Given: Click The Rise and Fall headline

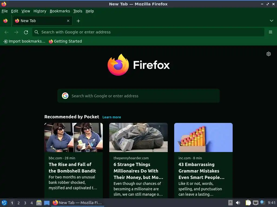Looking at the screenshot, I should (72, 168).
